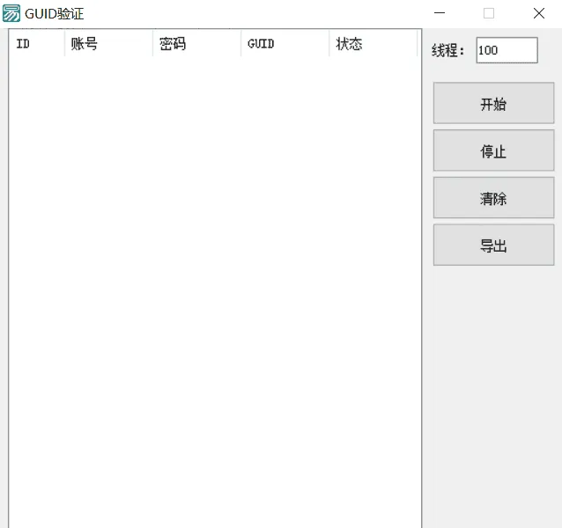
Task: Click the 清除 button to clear list
Action: coord(493,199)
